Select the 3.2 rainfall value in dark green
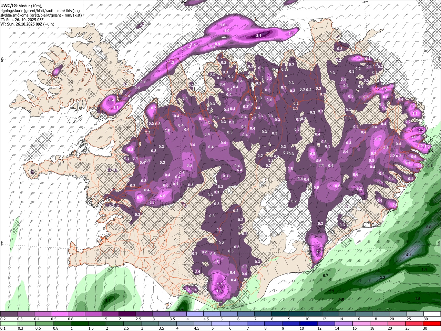The width and height of the screenshot is (441, 331). 382,278
